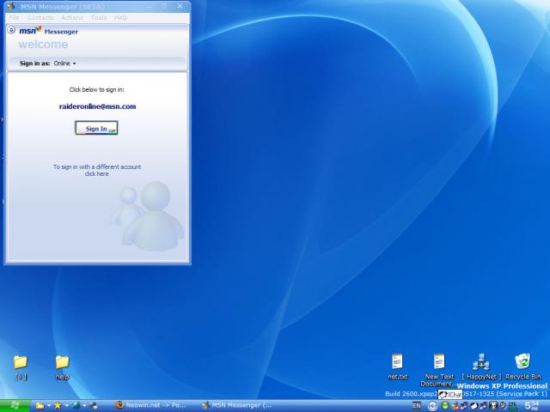This screenshot has width=550, height=412.
Task: Open the Actions menu
Action: tap(72, 17)
